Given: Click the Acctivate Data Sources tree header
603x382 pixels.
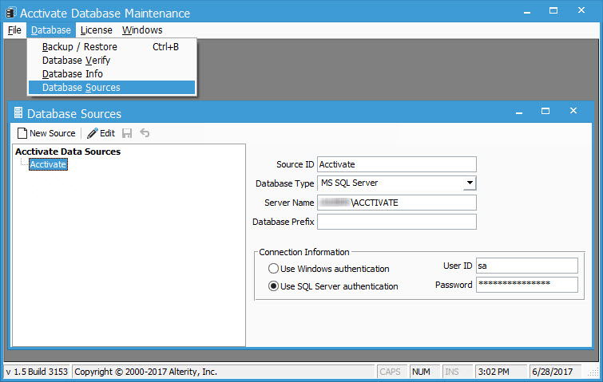Looking at the screenshot, I should click(x=68, y=152).
